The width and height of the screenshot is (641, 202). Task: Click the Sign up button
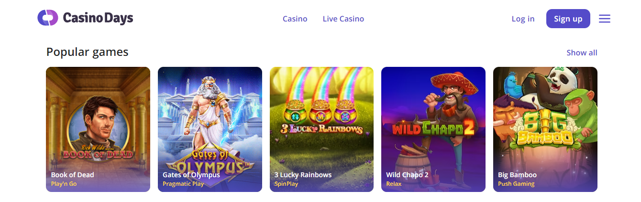click(x=568, y=19)
